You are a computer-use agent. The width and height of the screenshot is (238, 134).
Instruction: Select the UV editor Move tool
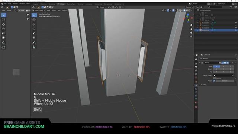[3, 25]
